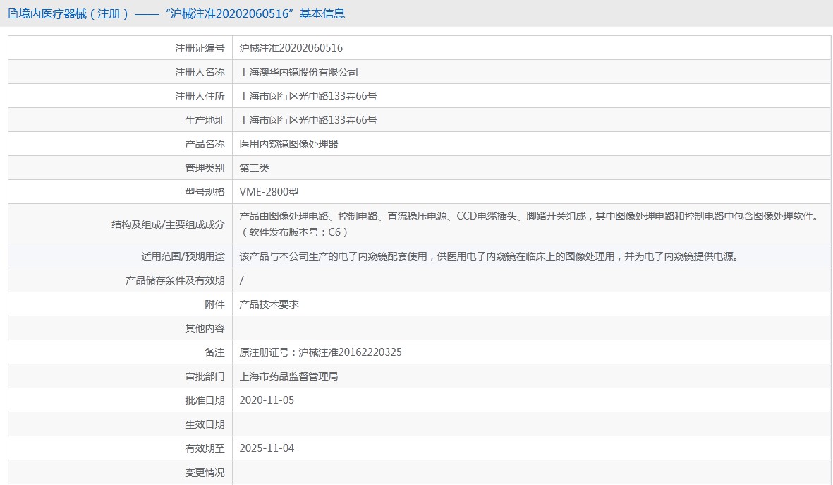Click the label 审批部门
The width and height of the screenshot is (833, 485).
205,376
